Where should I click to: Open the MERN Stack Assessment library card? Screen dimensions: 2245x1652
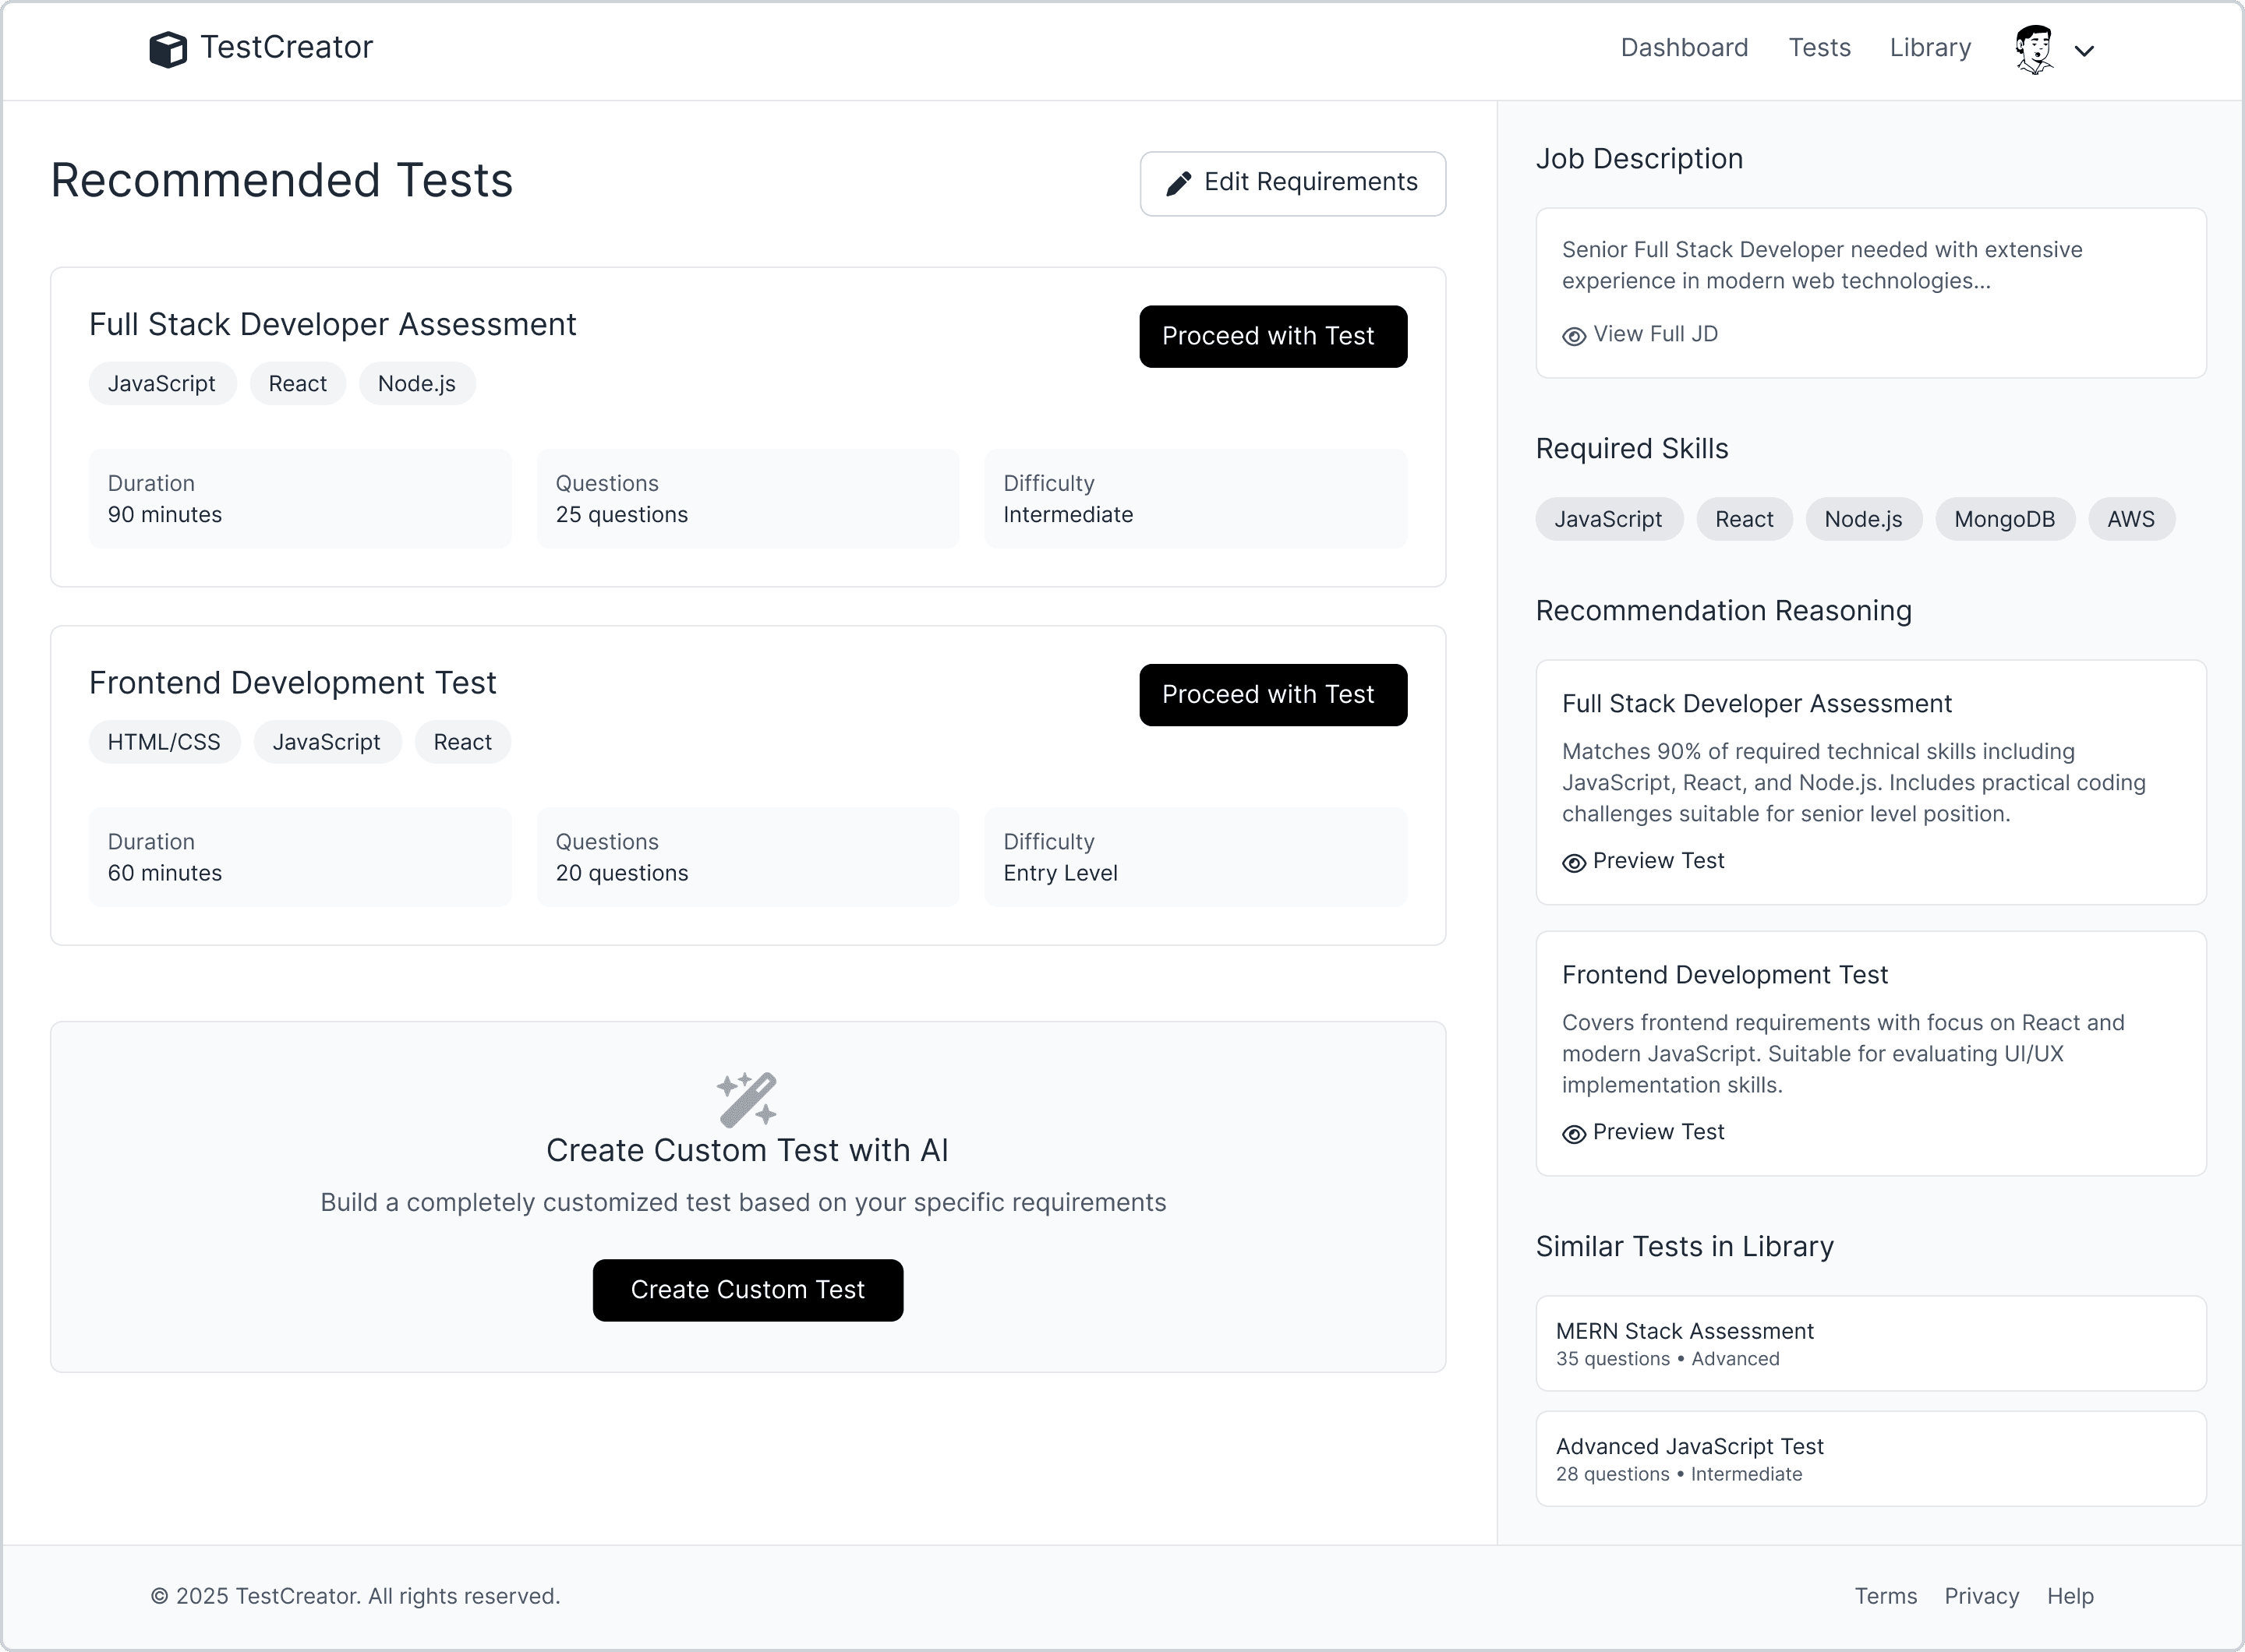(1870, 1343)
